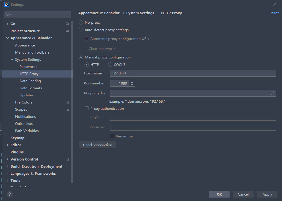The height and width of the screenshot is (201, 282).
Task: Click the Cancel button
Action: (243, 194)
